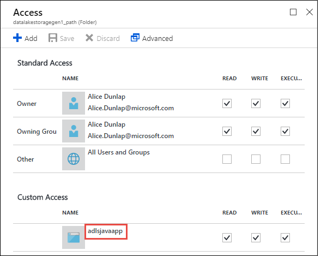The width and height of the screenshot is (321, 256).
Task: Maximize the Access panel
Action: click(293, 12)
